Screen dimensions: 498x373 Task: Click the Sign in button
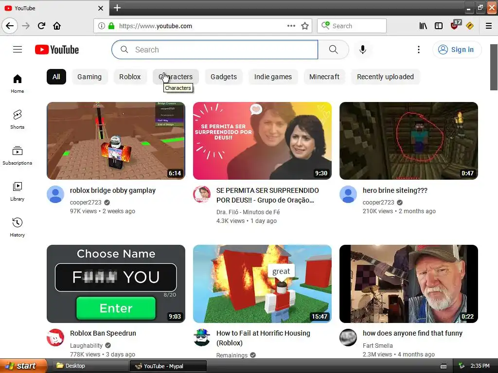[x=457, y=50]
